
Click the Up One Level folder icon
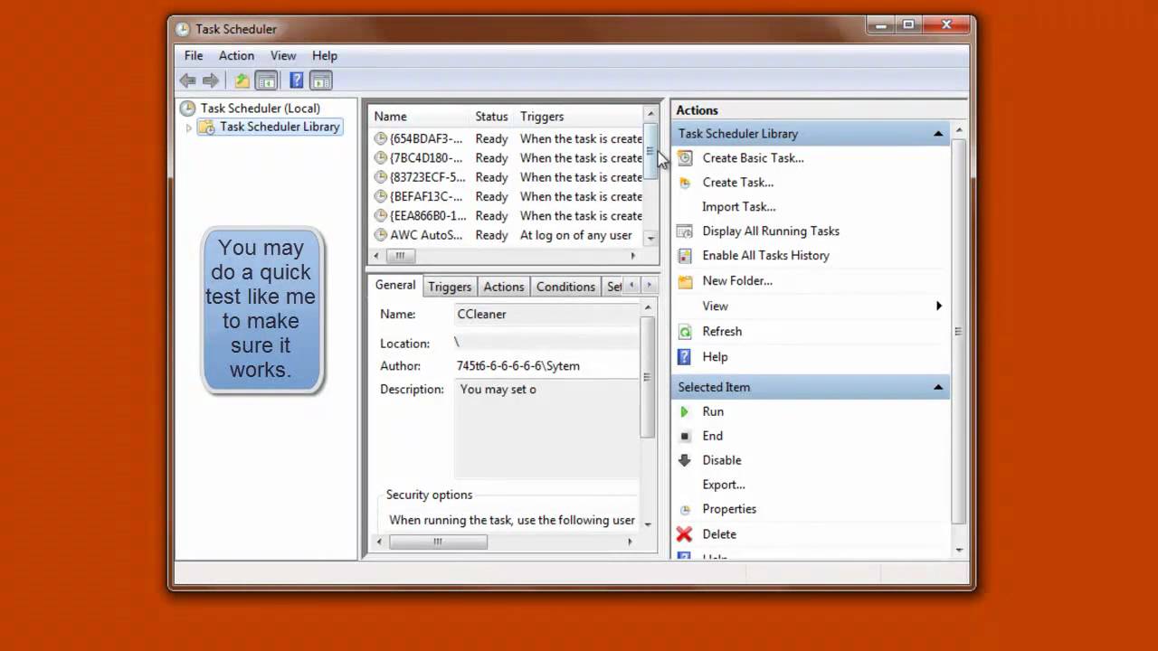pyautogui.click(x=242, y=80)
